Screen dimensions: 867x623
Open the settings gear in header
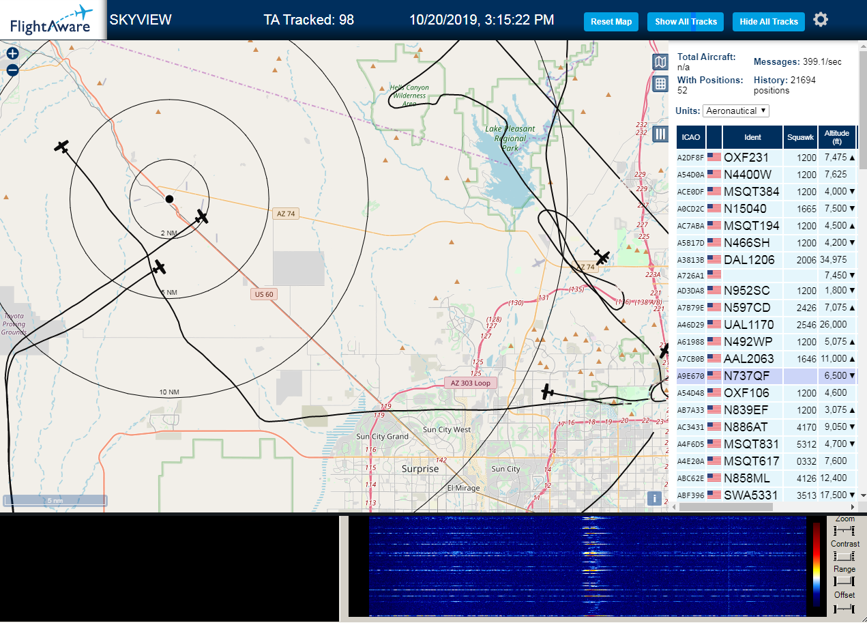coord(821,20)
